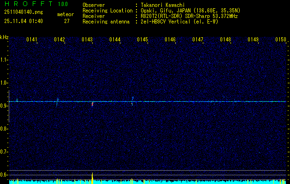This screenshot has height=184, width=290.
Task: Click the HROFFT program title
Action: pos(29,4)
